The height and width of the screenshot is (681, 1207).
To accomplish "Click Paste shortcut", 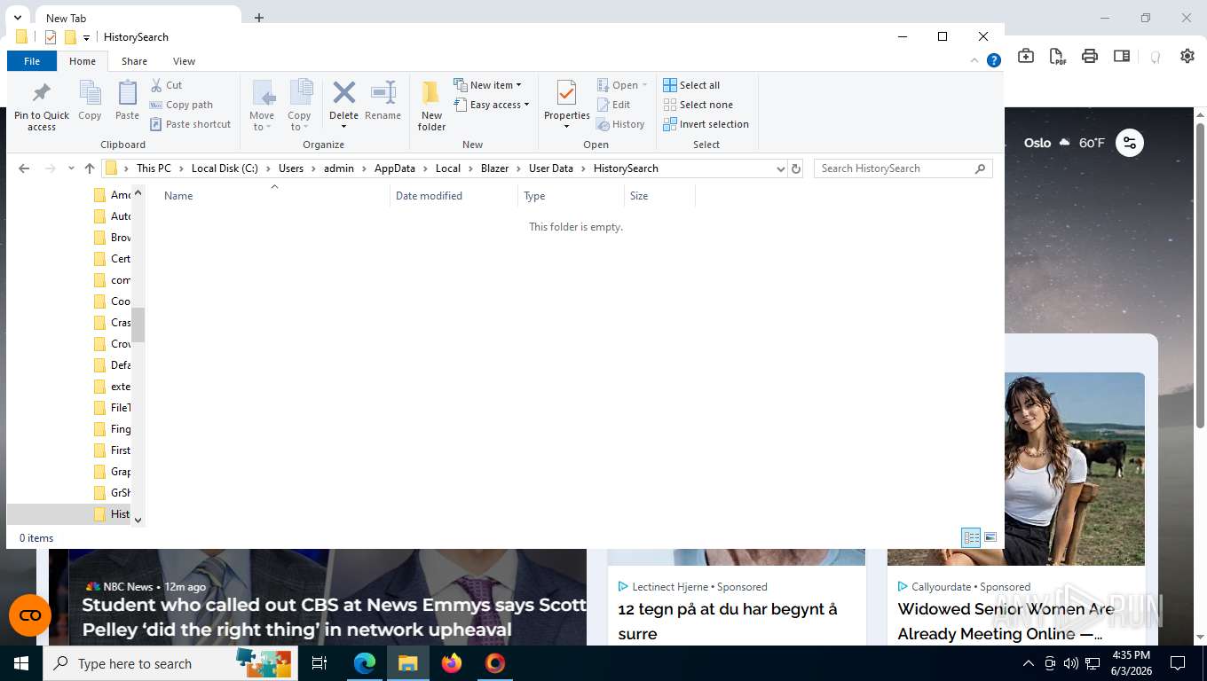I will coord(190,124).
